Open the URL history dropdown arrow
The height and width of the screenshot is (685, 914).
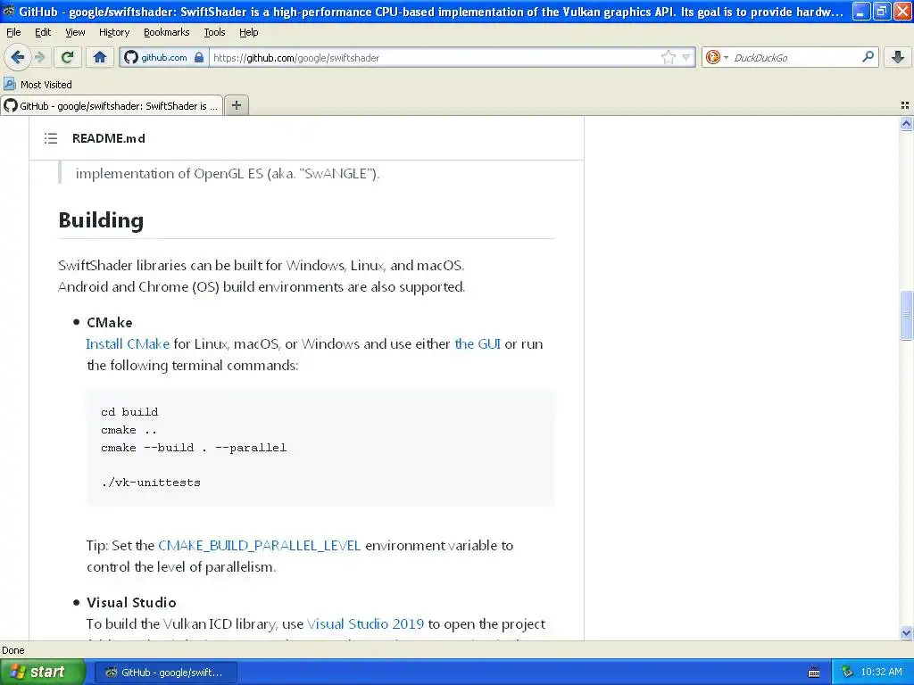pos(686,57)
